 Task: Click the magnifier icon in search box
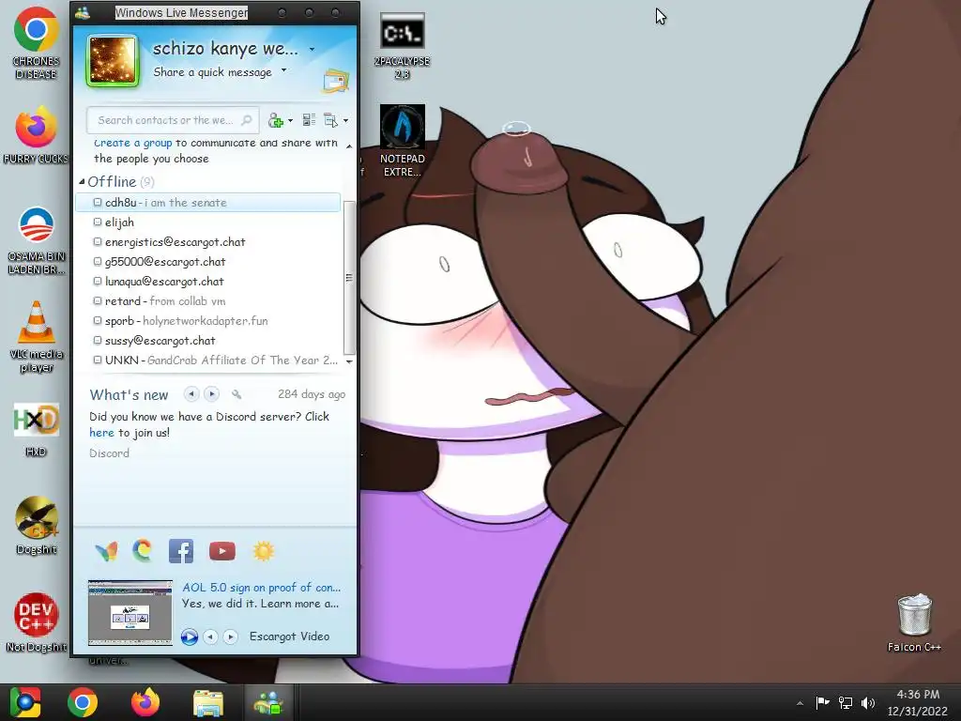[x=247, y=120]
